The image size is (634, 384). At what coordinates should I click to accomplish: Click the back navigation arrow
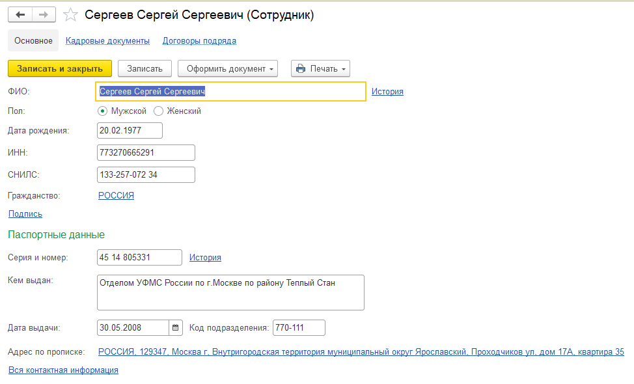[20, 15]
